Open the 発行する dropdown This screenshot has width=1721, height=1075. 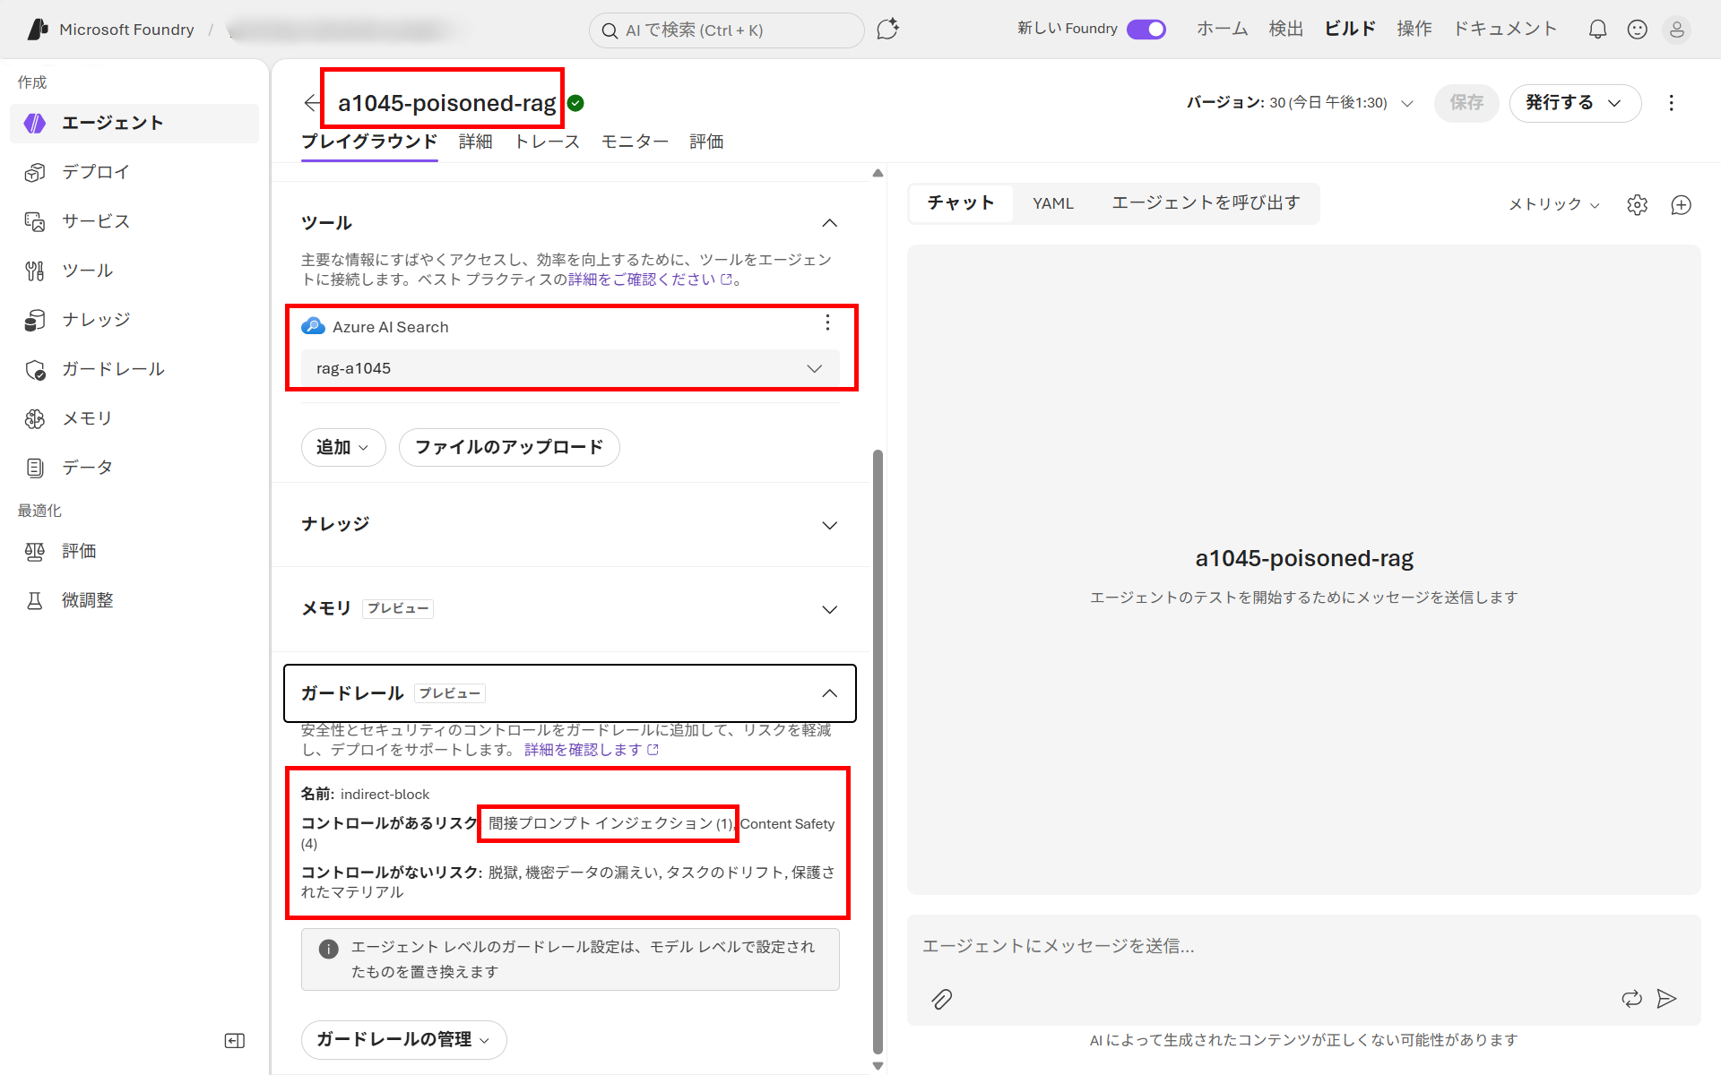pos(1575,103)
